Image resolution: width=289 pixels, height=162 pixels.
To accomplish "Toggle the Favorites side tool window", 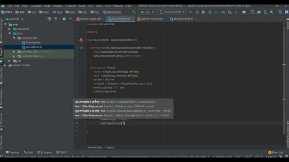I will (1, 76).
